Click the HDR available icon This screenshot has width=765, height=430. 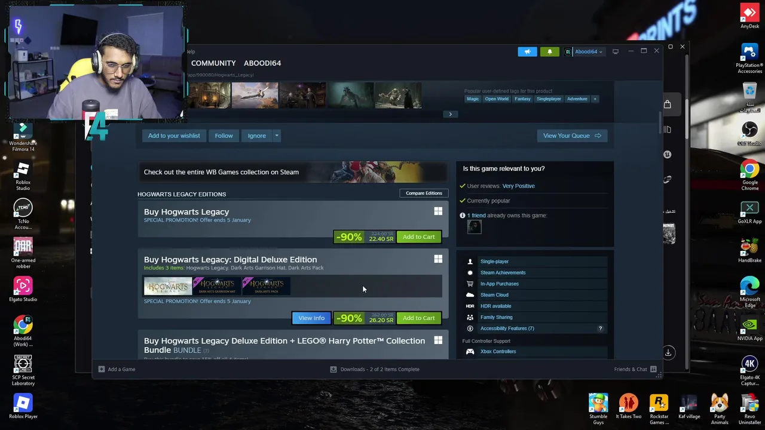tap(470, 306)
